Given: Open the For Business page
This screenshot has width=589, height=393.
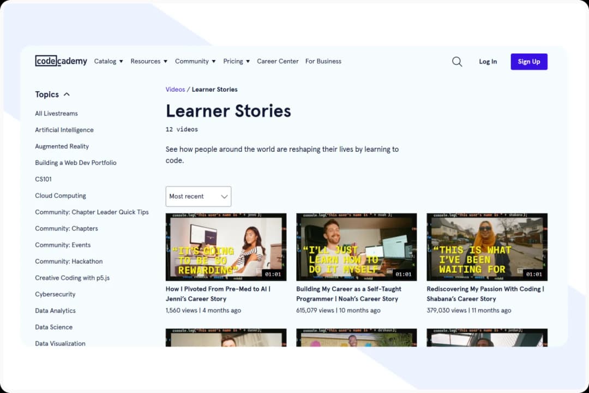Looking at the screenshot, I should (x=323, y=61).
